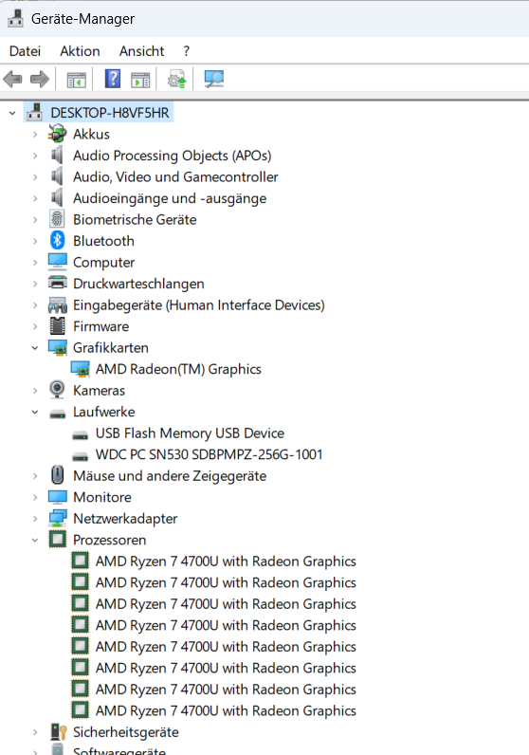Image resolution: width=529 pixels, height=755 pixels.
Task: Click the Forward arrow toolbar icon
Action: click(40, 79)
